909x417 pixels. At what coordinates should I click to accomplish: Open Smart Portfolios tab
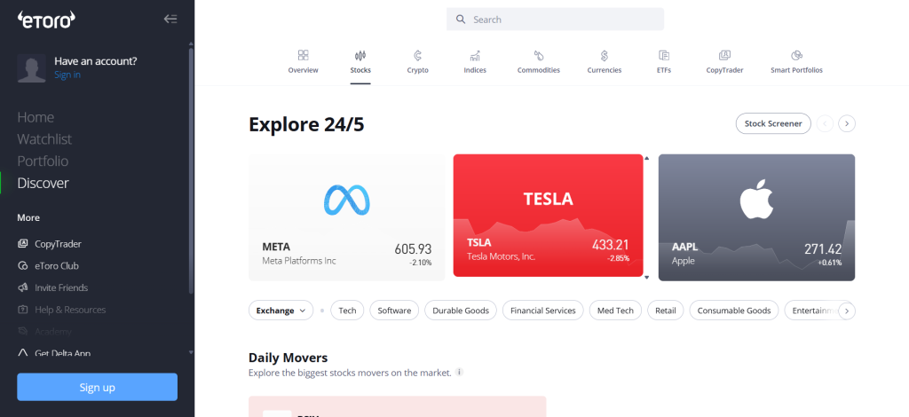[796, 62]
